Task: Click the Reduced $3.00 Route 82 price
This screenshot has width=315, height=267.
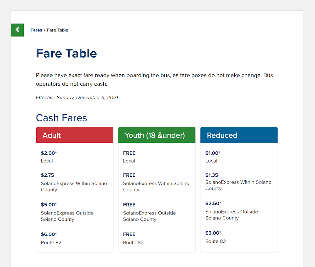Action: coord(213,233)
